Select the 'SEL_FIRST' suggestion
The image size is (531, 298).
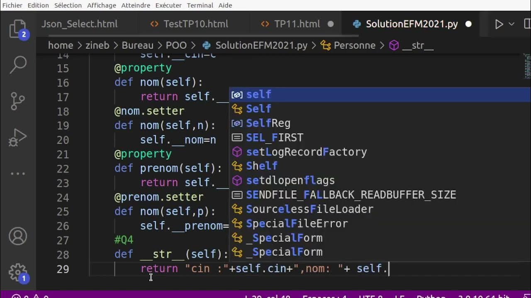(380, 137)
